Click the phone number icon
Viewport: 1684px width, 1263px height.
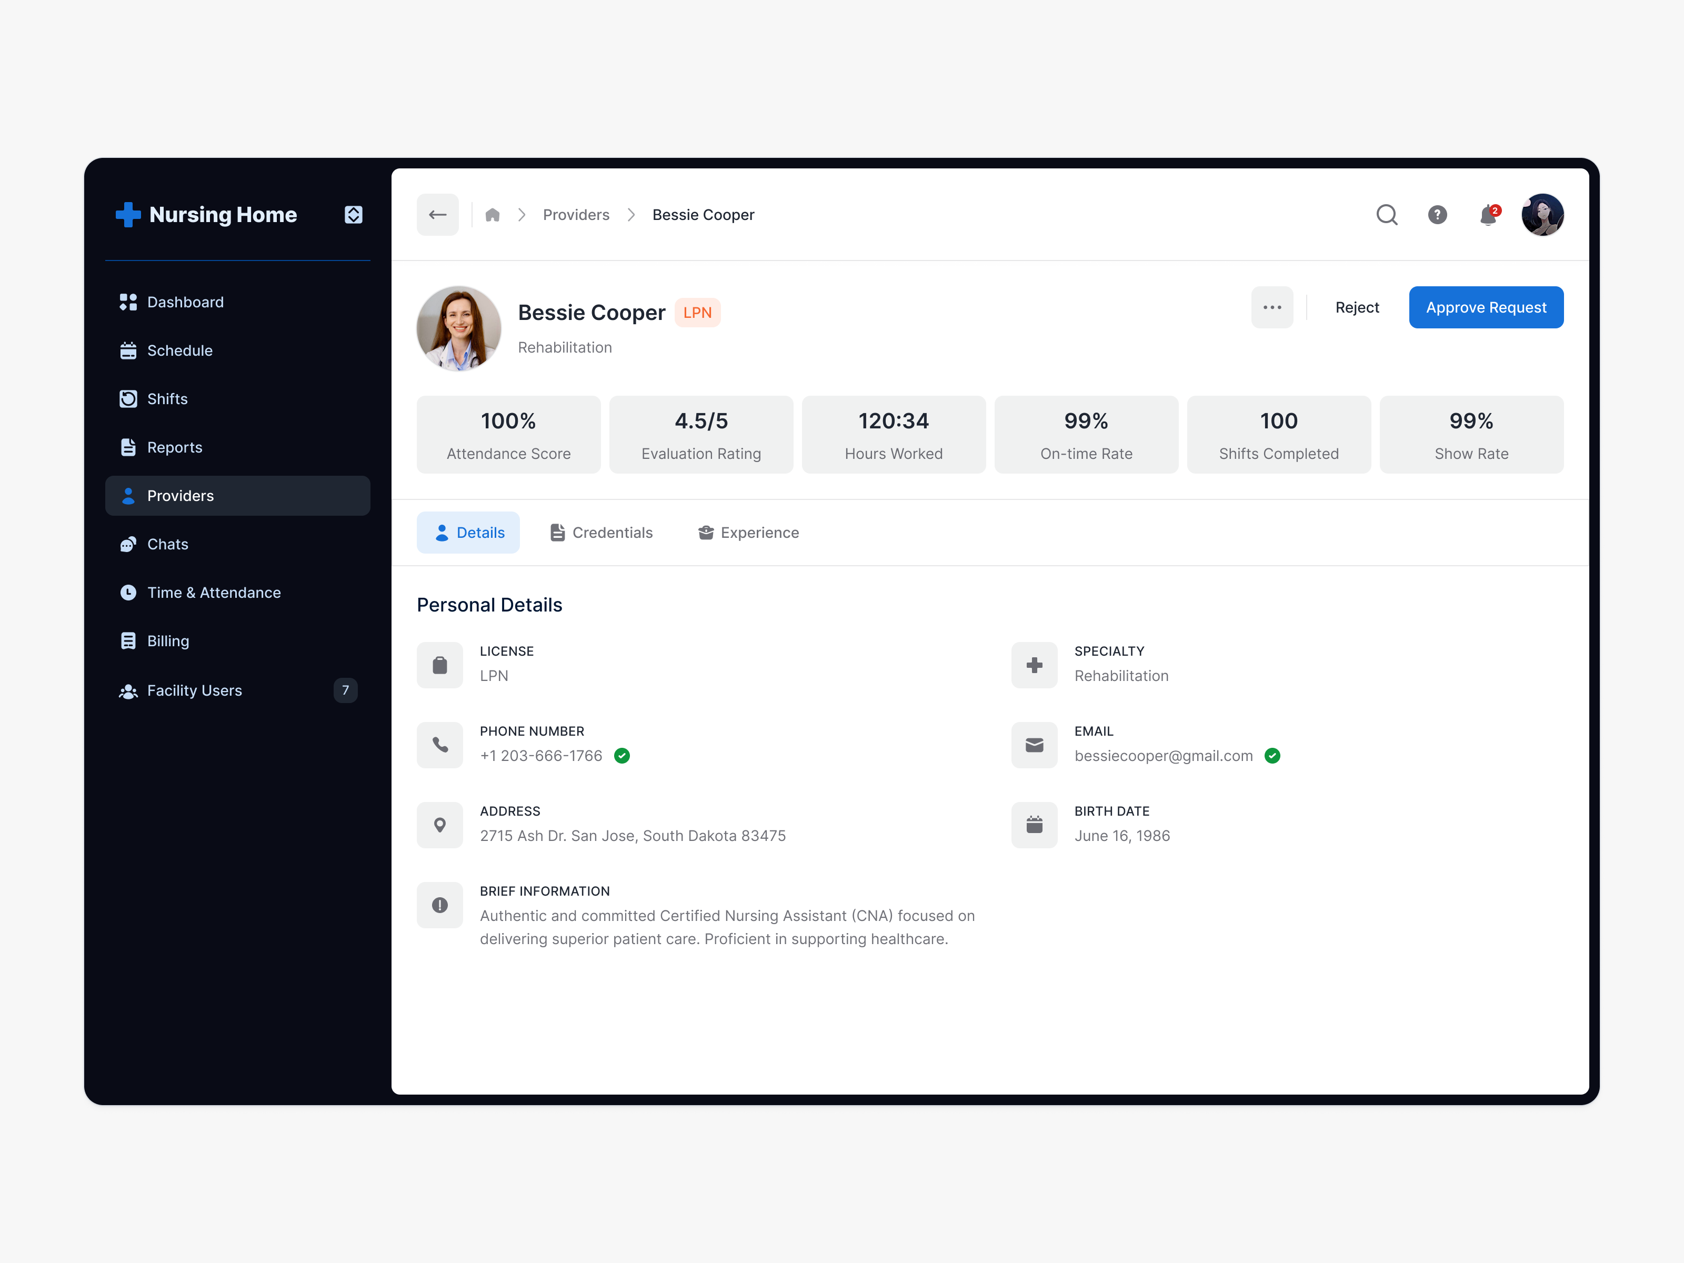click(x=440, y=745)
